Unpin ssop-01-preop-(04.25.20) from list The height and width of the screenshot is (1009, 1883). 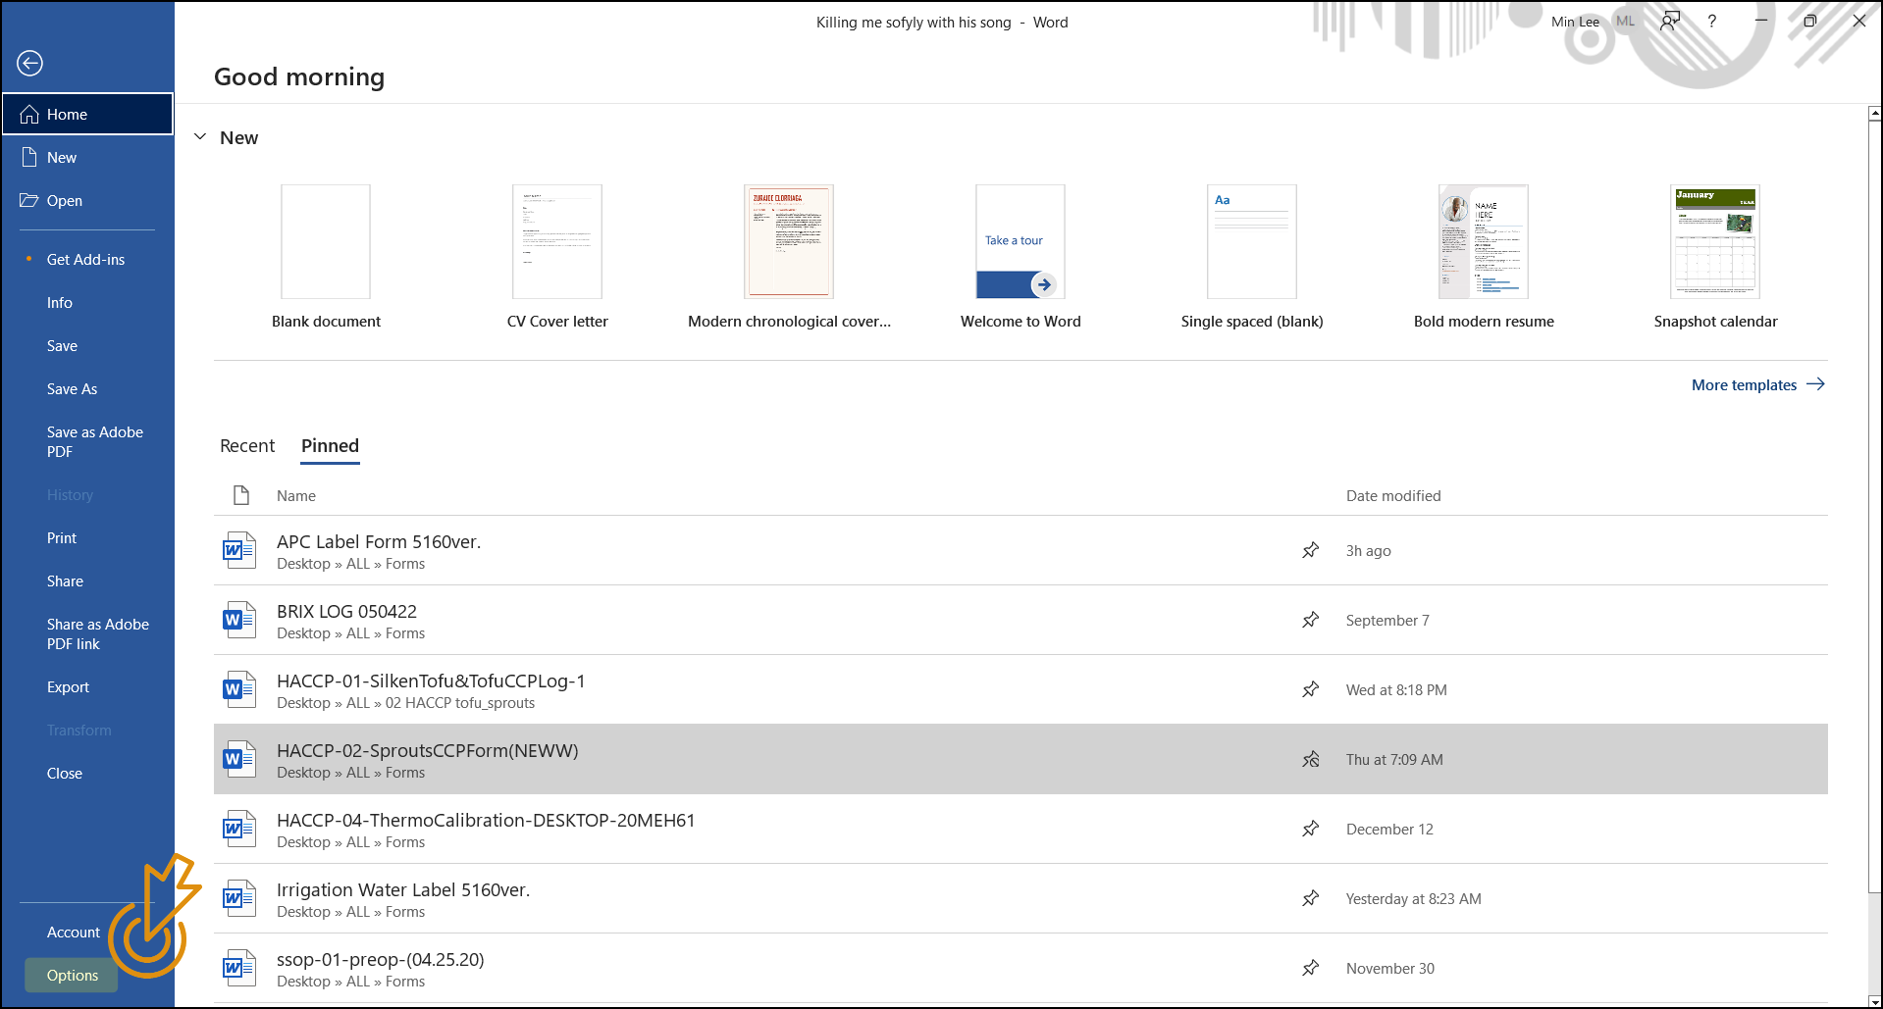click(x=1310, y=968)
